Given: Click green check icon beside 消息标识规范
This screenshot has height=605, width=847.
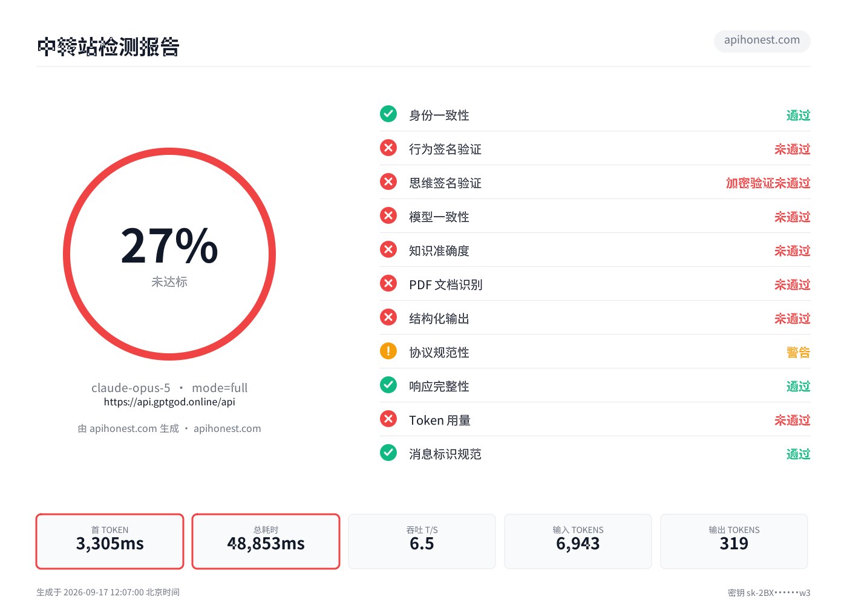Looking at the screenshot, I should pyautogui.click(x=388, y=453).
